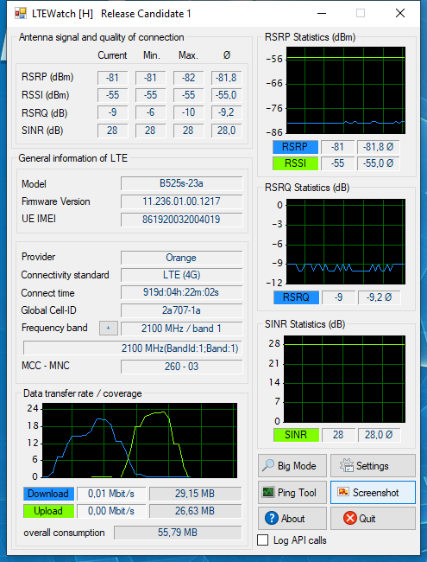Viewport: 427px width, 562px height.
Task: Open Settings via the gear icon
Action: tap(347, 465)
